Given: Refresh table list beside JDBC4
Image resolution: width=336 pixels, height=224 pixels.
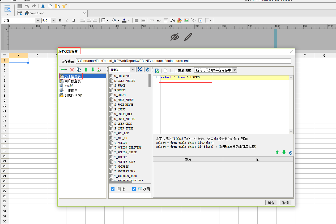Looking at the screenshot, I should coord(147,70).
